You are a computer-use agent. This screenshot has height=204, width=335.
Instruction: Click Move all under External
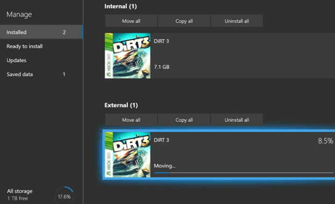131,120
